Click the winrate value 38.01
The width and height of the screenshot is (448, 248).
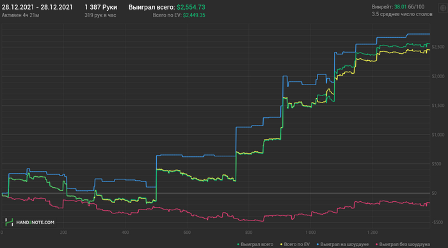pos(400,6)
